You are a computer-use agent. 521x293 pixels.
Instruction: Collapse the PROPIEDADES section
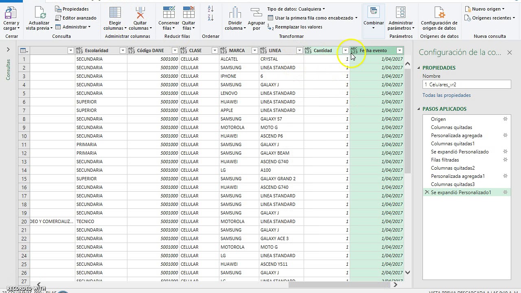pyautogui.click(x=419, y=68)
